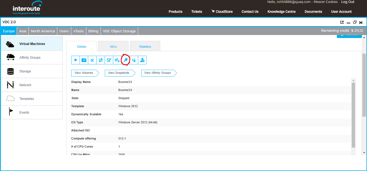367x171 pixels.
Task: Click the dotted grid plus icon
Action: point(134,60)
